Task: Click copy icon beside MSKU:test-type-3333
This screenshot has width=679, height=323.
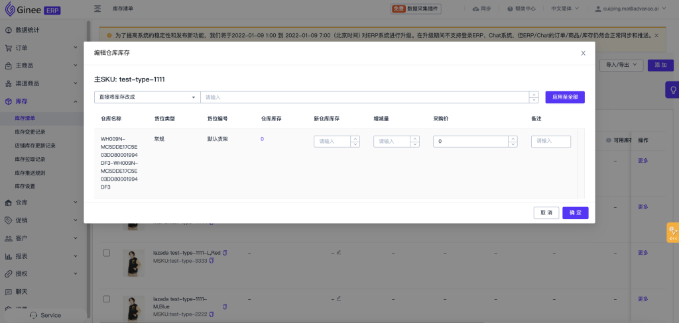Action: [212, 261]
